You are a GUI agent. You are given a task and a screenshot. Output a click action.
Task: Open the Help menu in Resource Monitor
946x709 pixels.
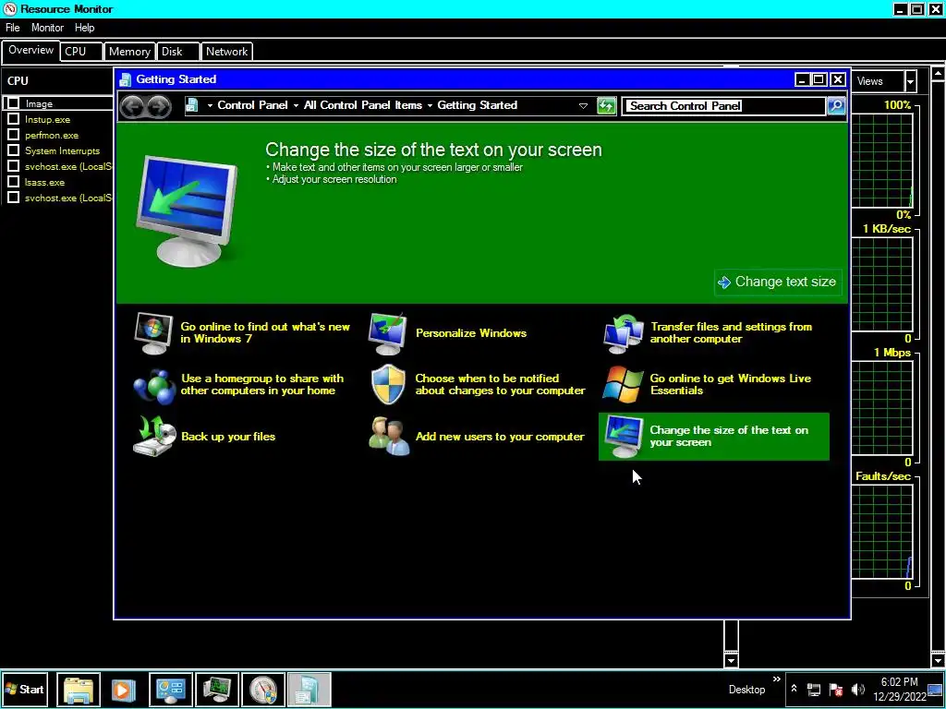(84, 28)
